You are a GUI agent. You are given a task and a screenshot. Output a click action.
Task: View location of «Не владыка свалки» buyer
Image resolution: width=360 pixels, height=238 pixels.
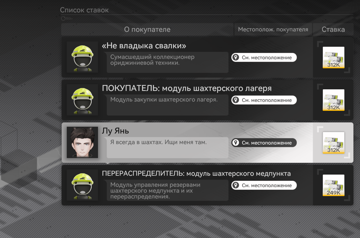click(264, 57)
